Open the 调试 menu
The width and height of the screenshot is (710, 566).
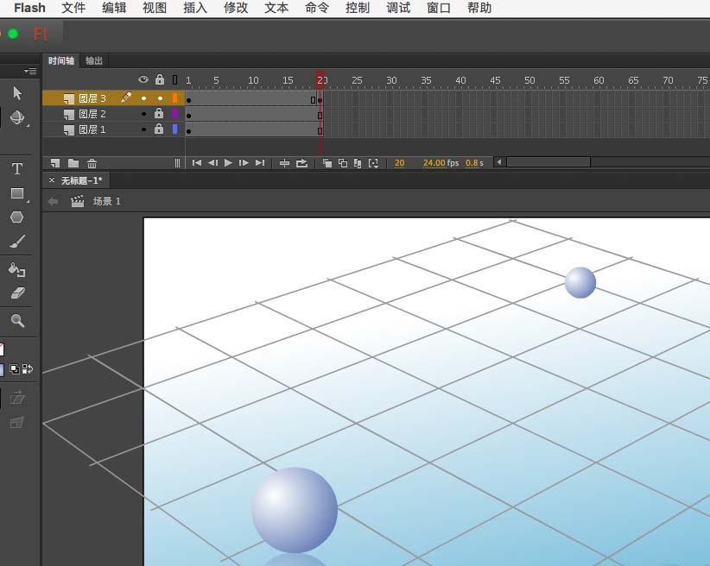click(x=398, y=8)
